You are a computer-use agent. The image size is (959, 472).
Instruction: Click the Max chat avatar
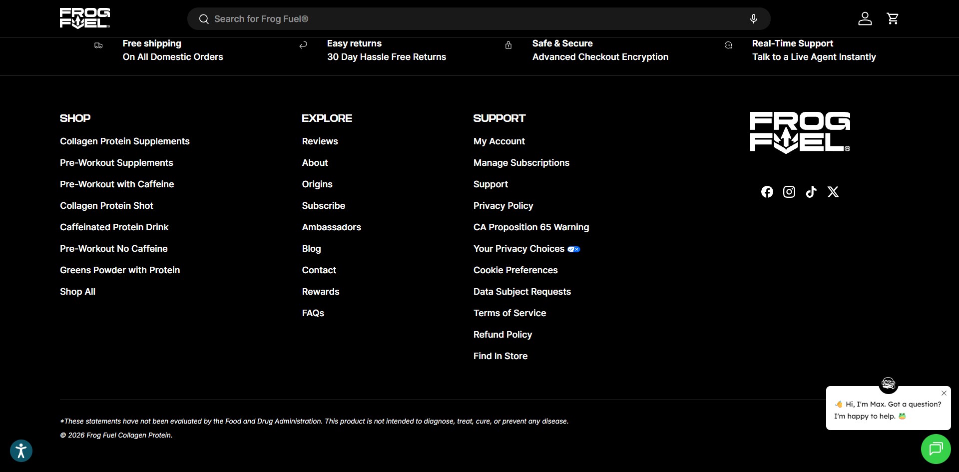click(889, 384)
